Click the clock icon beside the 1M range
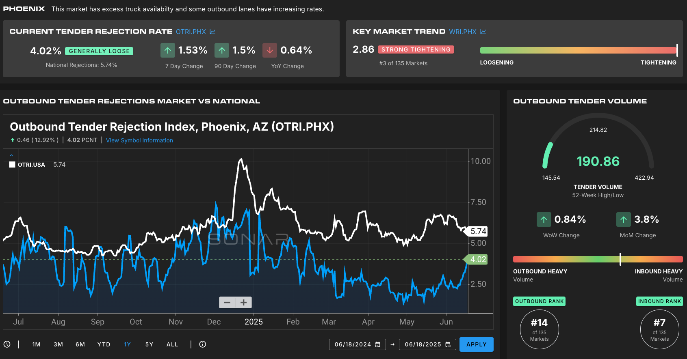Screen dimensions: 687x359 click(7, 344)
